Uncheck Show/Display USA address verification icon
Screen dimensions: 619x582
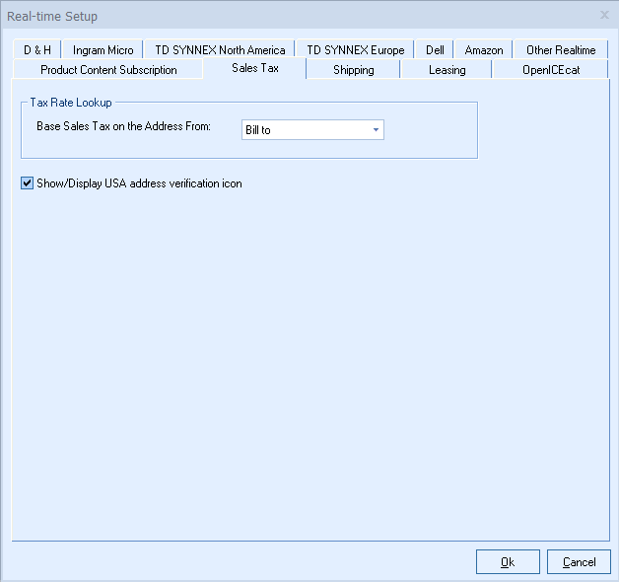coord(27,183)
